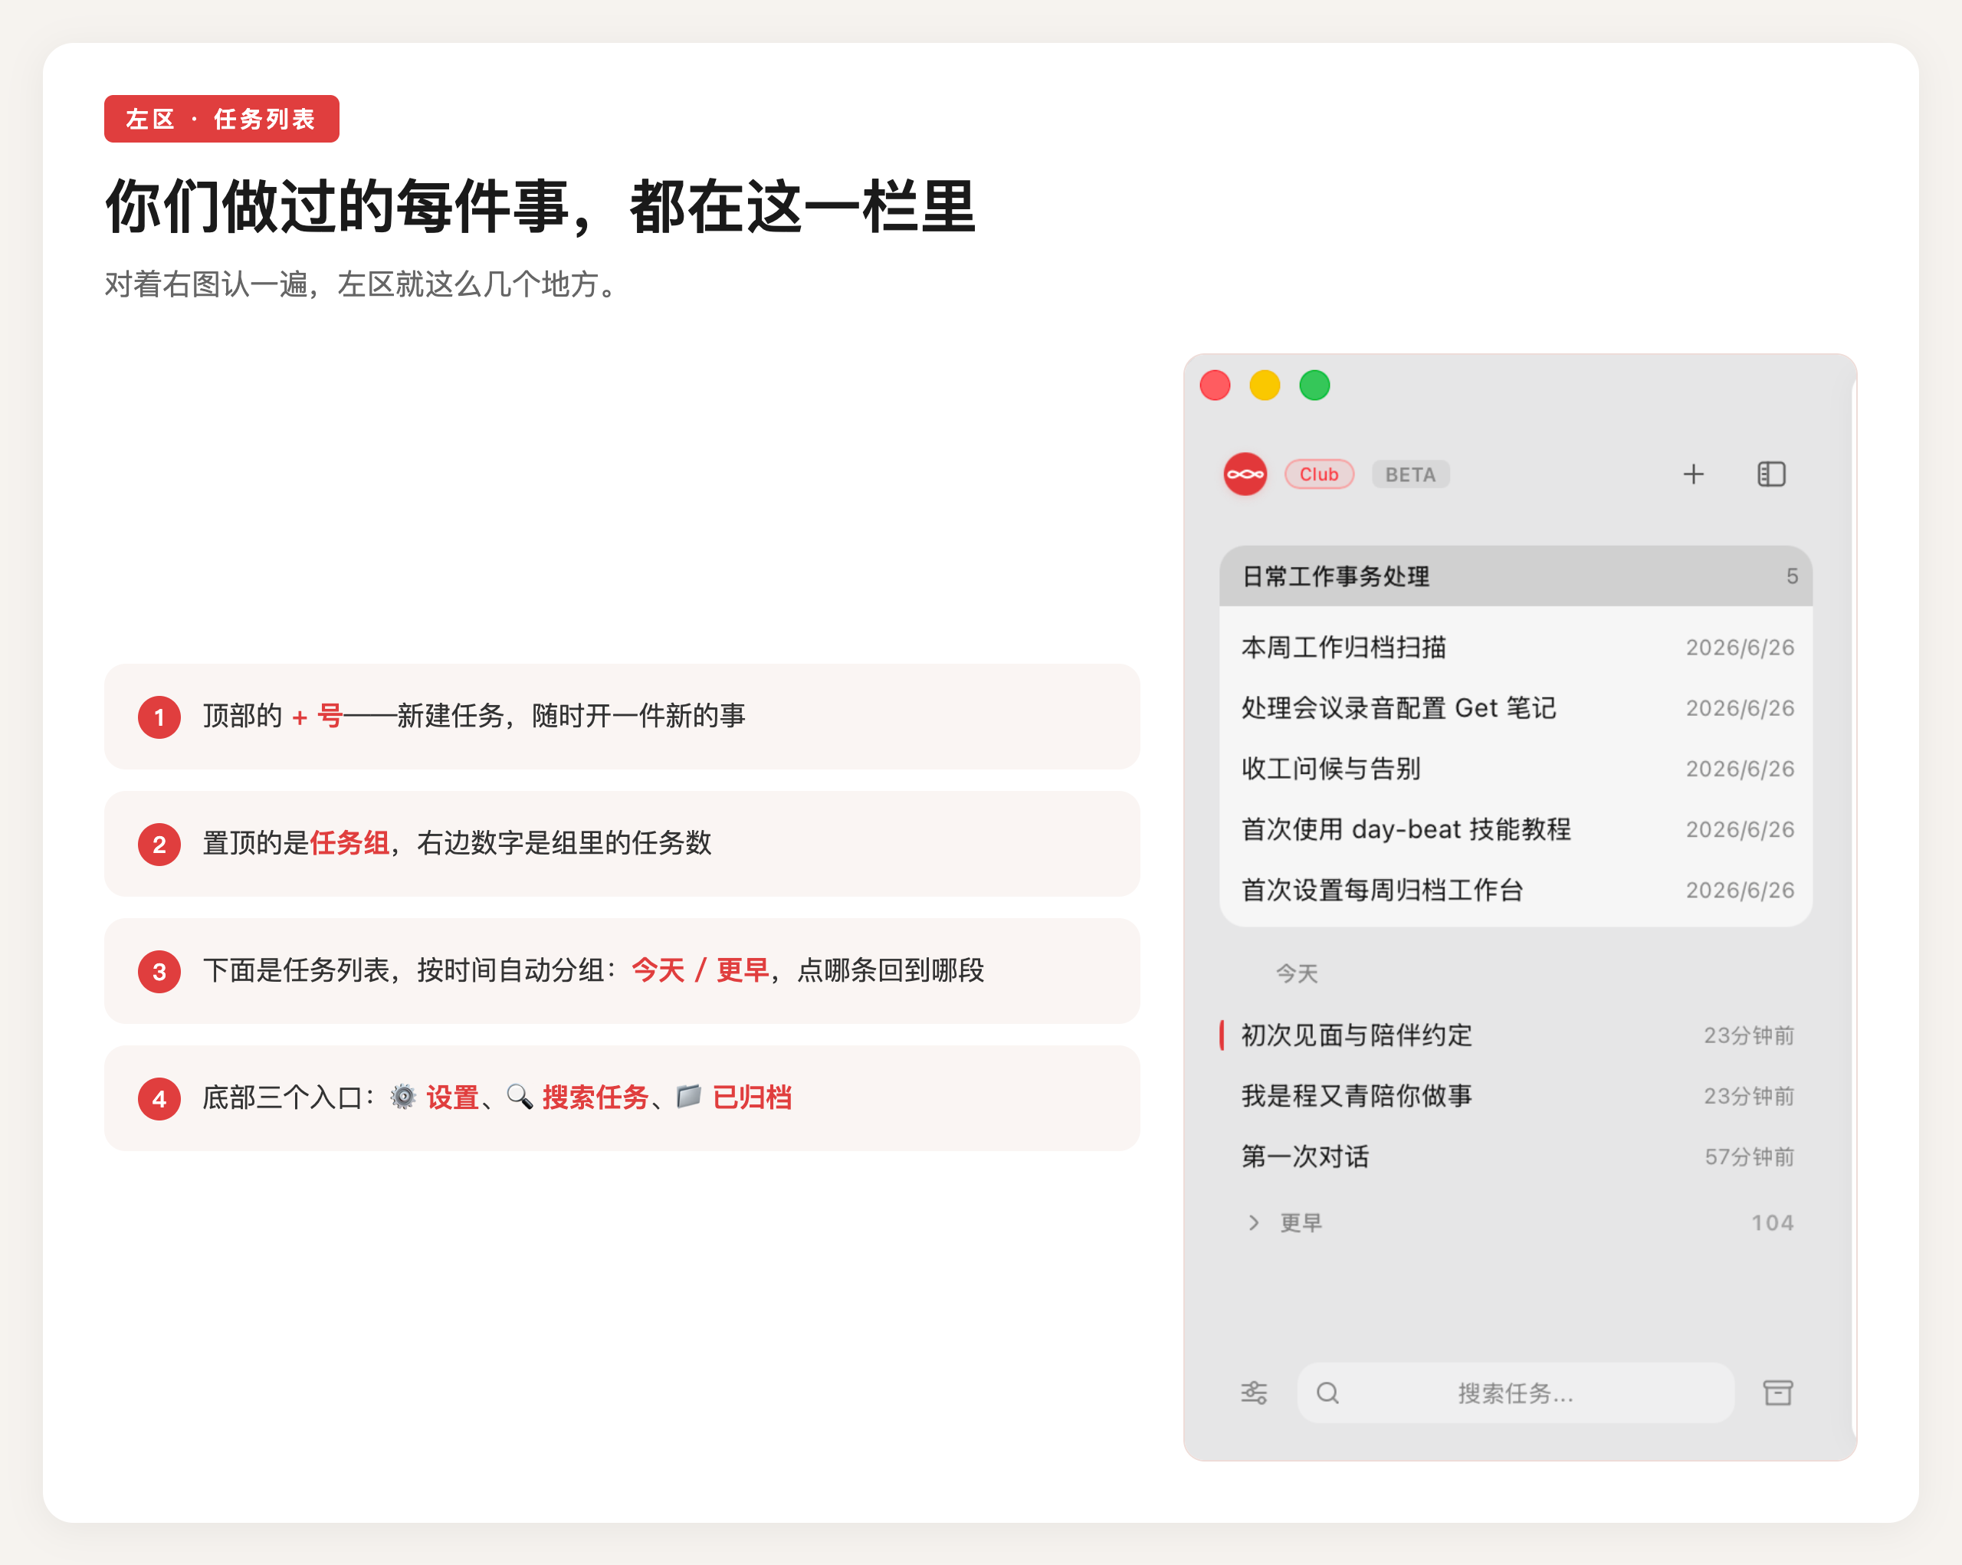
Task: Click tip text 下面是任务列表，按时间自动分组
Action: pos(403,971)
